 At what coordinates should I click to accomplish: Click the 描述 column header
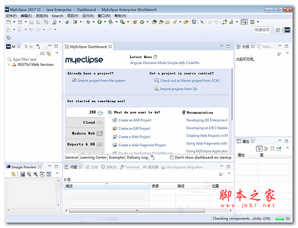tap(107, 186)
